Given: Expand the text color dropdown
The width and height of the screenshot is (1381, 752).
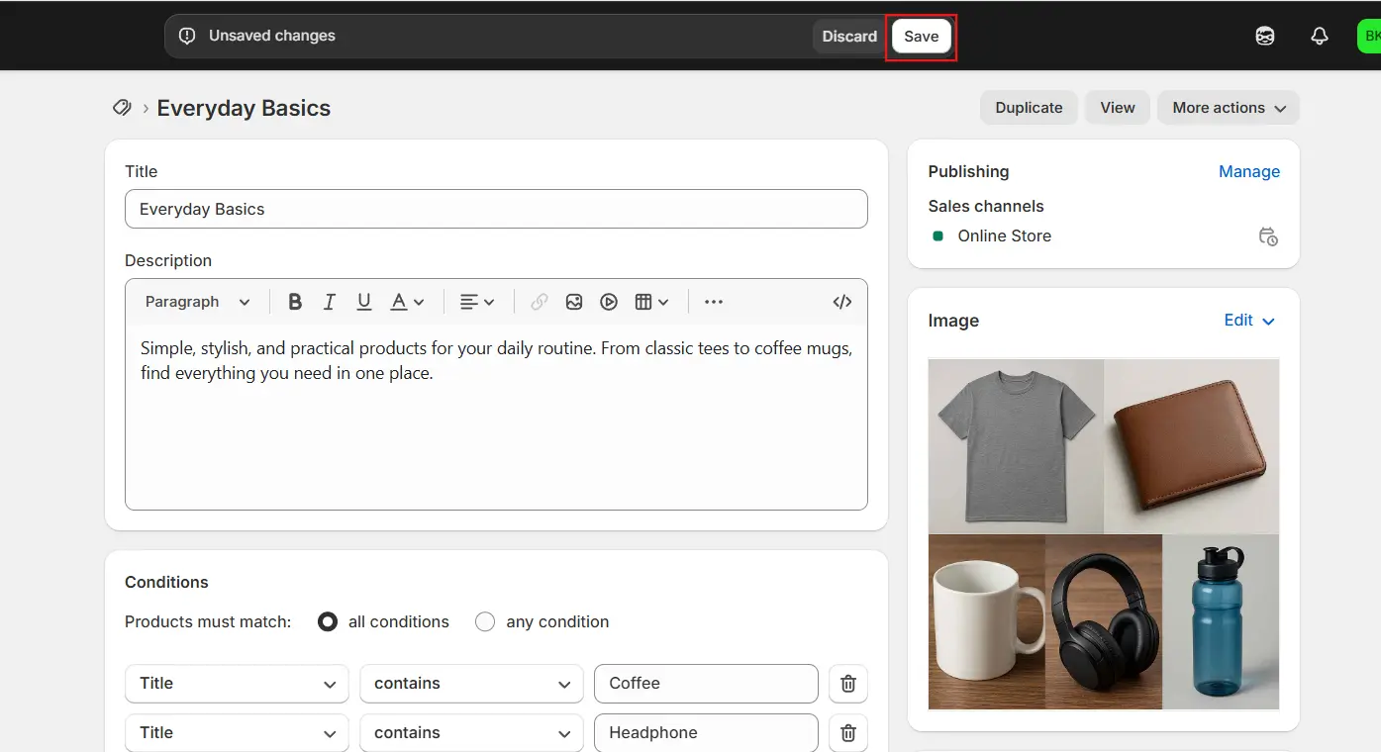Looking at the screenshot, I should point(407,302).
